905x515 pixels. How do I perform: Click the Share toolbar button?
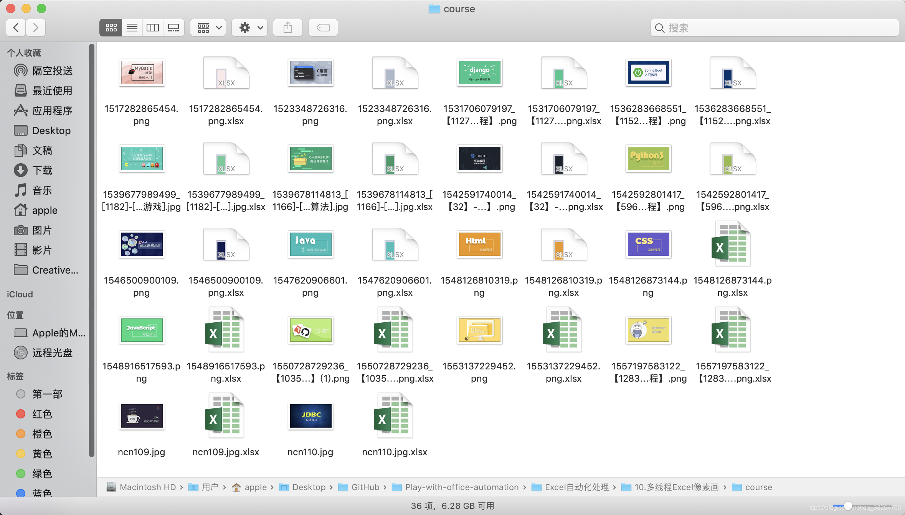288,28
